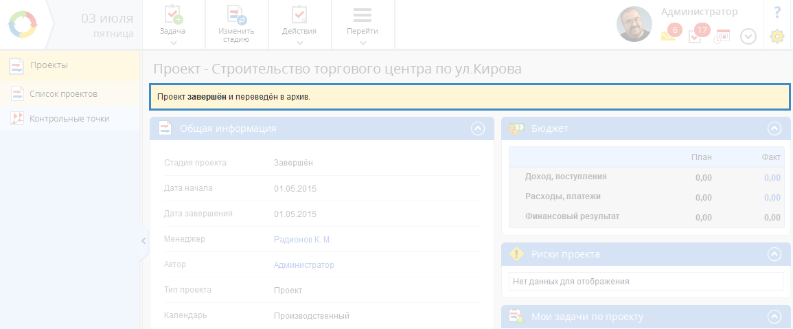Open the tasks icon with 17 badge

(696, 36)
